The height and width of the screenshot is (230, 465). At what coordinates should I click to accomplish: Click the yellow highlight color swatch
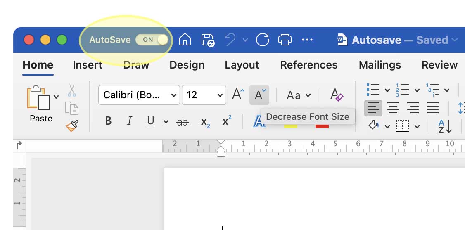291,126
